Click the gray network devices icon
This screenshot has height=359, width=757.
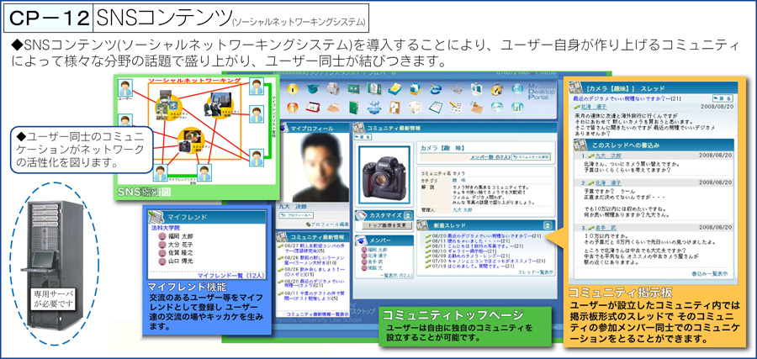(x=456, y=89)
